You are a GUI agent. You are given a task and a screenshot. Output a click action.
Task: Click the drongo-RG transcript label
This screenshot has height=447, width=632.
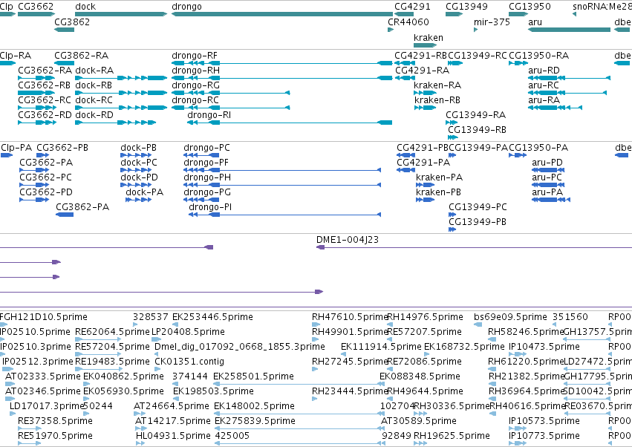pyautogui.click(x=195, y=85)
